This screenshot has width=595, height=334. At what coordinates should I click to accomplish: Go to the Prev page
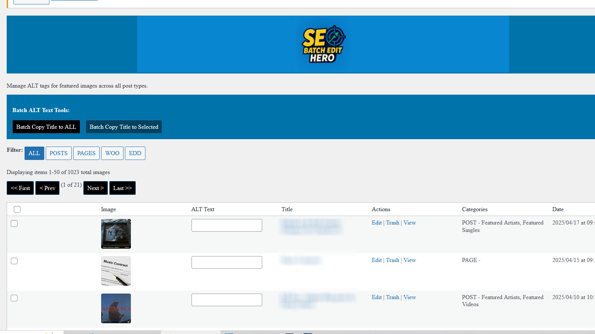pos(47,188)
